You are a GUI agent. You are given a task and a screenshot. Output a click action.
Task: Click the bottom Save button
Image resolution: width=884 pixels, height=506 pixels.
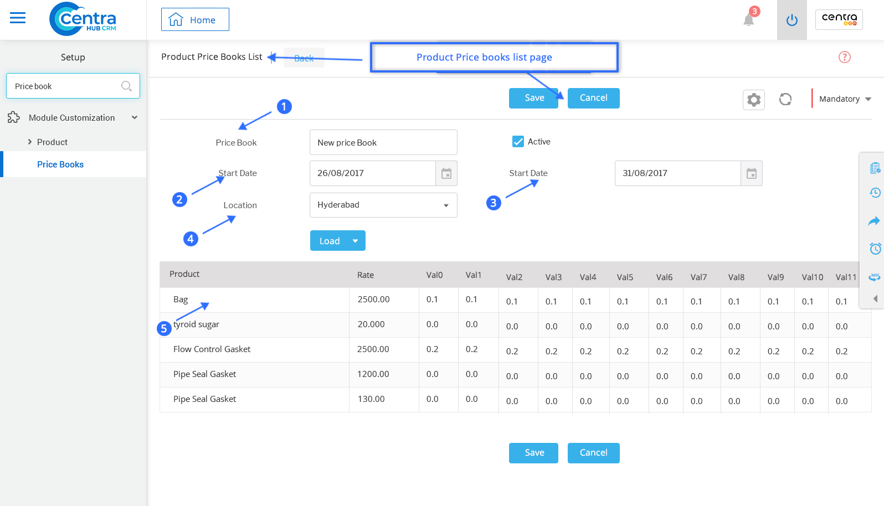coord(533,453)
